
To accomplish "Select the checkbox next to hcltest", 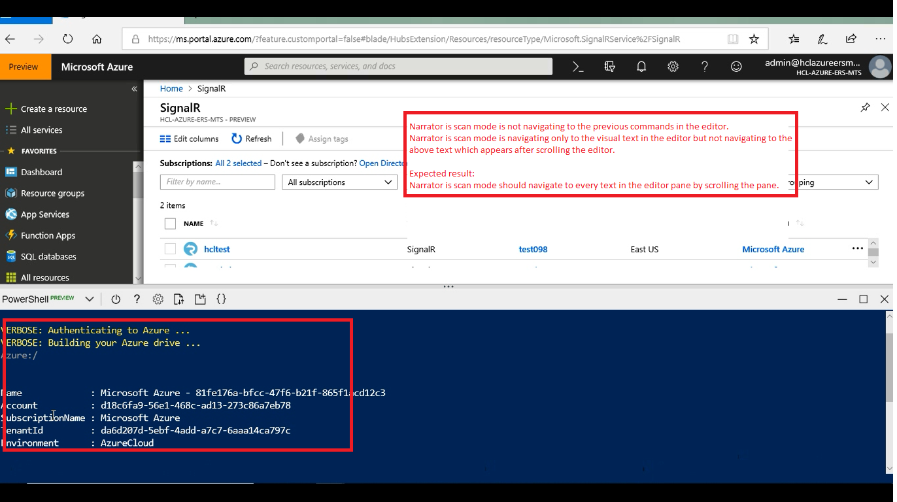I will (x=170, y=248).
